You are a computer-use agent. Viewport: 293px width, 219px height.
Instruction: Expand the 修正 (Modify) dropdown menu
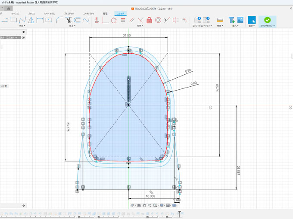tap(71, 26)
